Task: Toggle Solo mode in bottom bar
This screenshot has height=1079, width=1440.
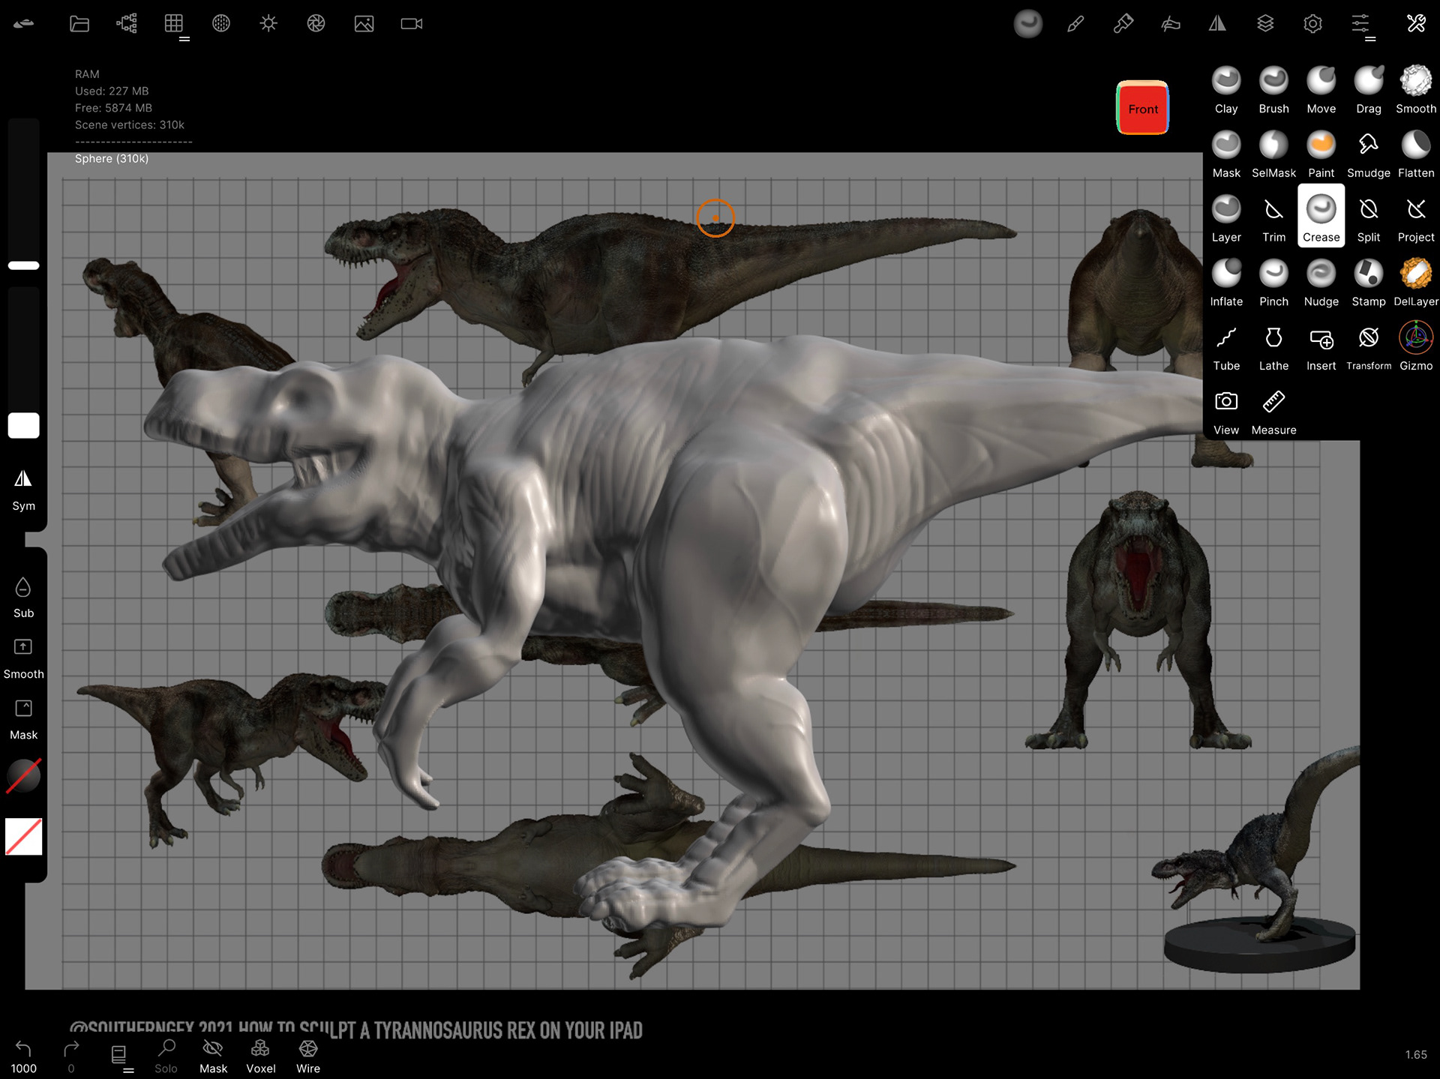Action: (166, 1057)
